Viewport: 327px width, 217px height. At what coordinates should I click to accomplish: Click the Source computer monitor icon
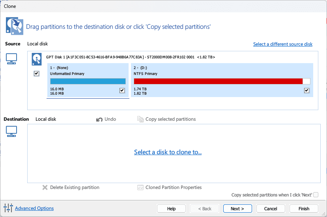point(11,59)
